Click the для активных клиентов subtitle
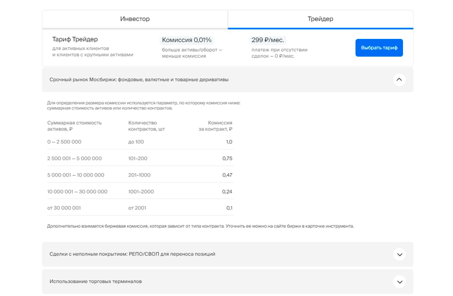This screenshot has height=296, width=453. pyautogui.click(x=93, y=51)
